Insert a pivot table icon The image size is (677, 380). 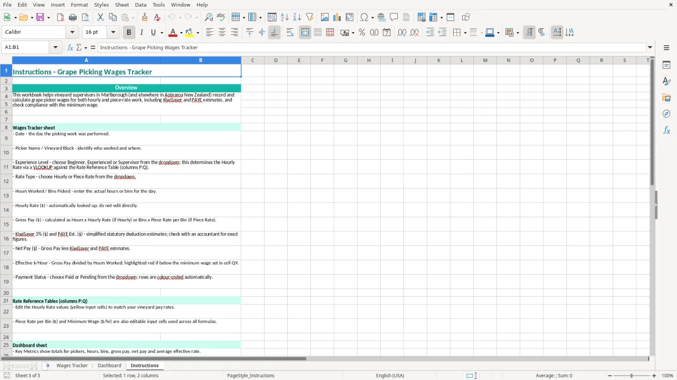(350, 17)
